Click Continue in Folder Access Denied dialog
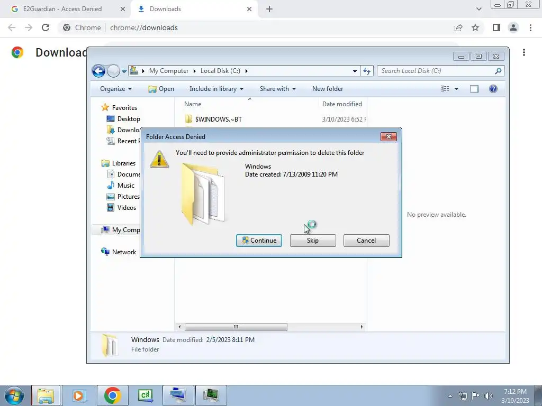 (x=259, y=241)
